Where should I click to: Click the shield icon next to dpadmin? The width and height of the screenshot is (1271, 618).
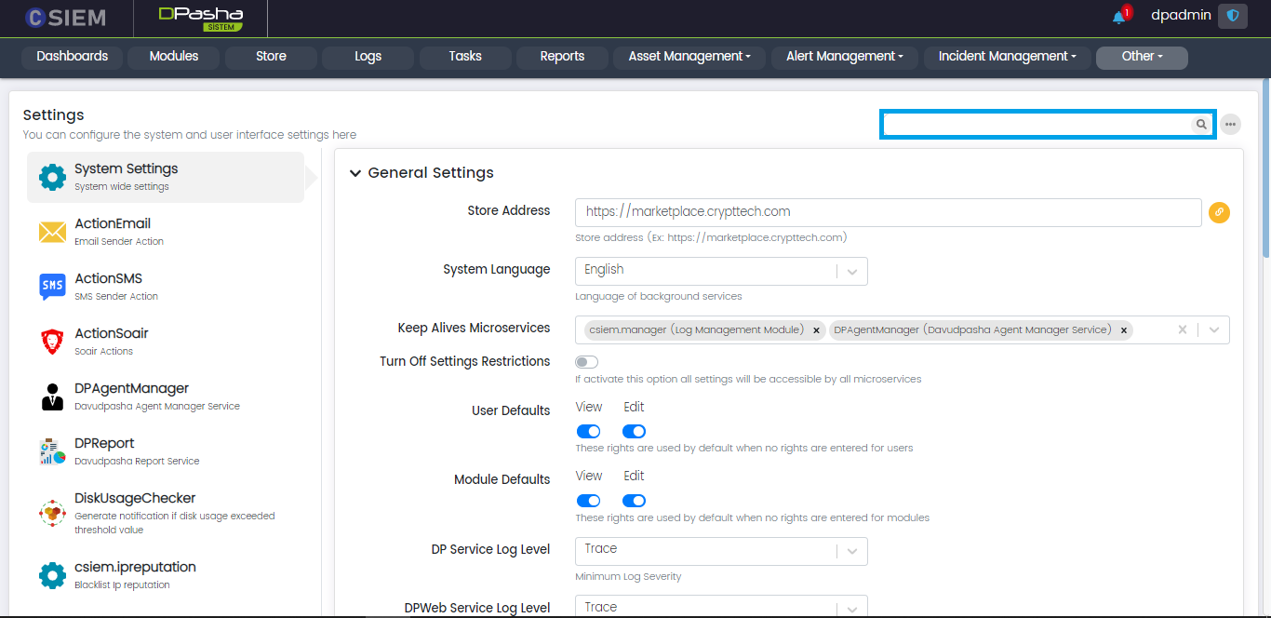(x=1233, y=16)
